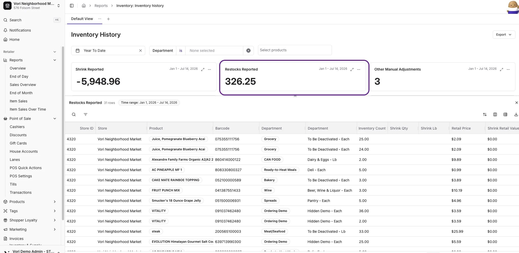Switch store with Vori Neighborhood selector
This screenshot has width=519, height=253.
(x=32, y=6)
